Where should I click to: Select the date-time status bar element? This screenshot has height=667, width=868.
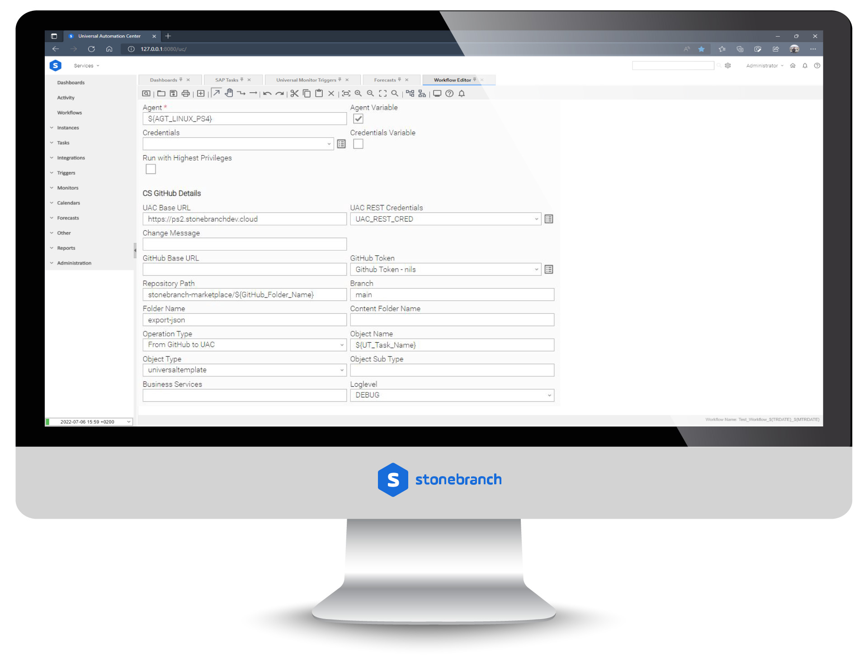[89, 420]
